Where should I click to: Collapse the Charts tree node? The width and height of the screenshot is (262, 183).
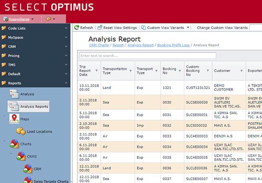pos(5,141)
